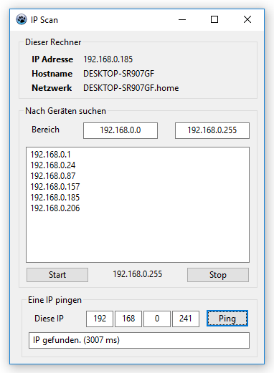Focus the first octet field 192
274x373 pixels.
click(100, 319)
